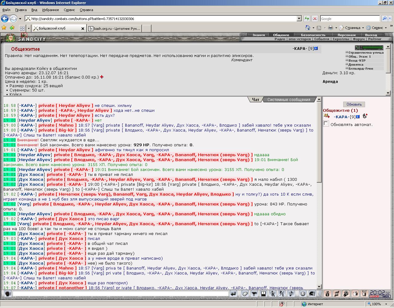Click the 'Обновить' button
The width and height of the screenshot is (394, 308).
(x=354, y=104)
